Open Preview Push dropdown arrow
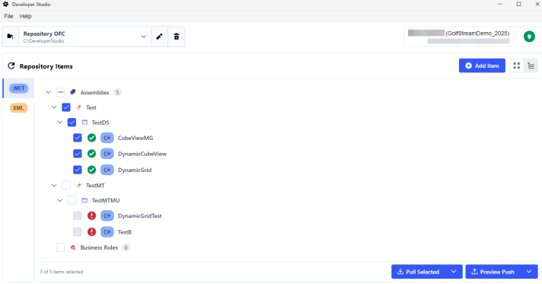 point(529,272)
